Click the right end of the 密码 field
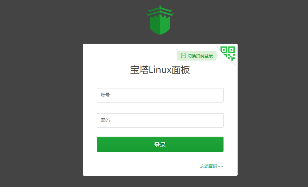Image resolution: width=308 pixels, height=187 pixels. [218, 120]
